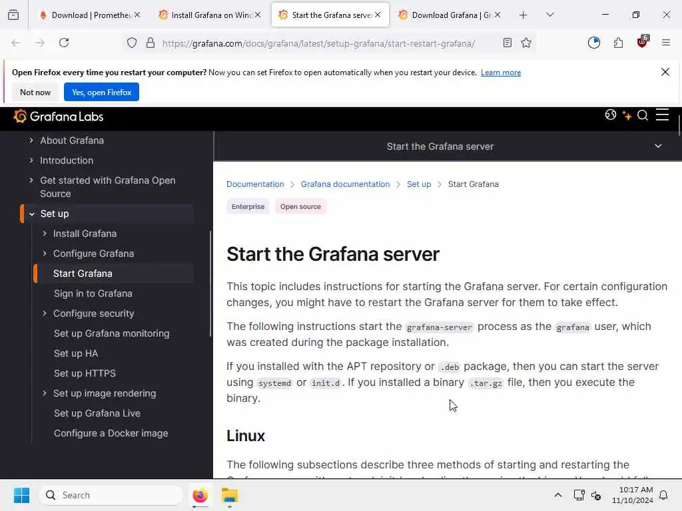Open the Grafana hamburger navigation menu
This screenshot has height=511, width=682.
(x=663, y=114)
